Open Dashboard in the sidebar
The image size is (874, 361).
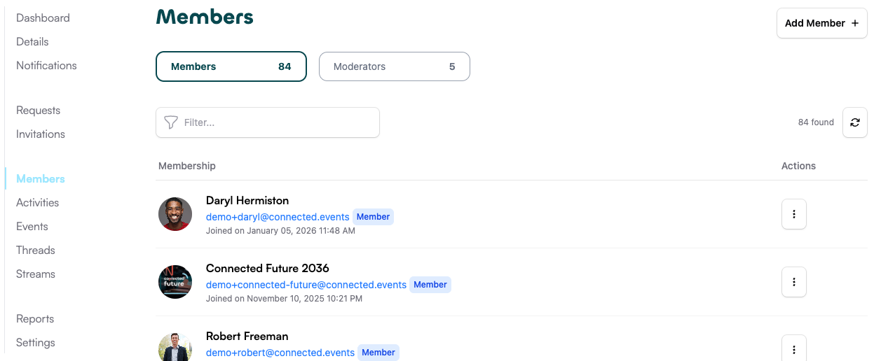[x=43, y=18]
